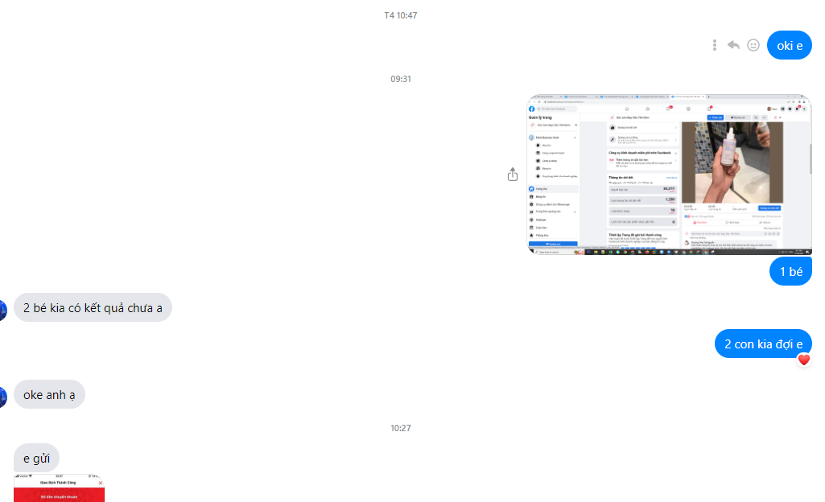Select the "1 bé" message bubble
825x502 pixels.
(x=790, y=271)
